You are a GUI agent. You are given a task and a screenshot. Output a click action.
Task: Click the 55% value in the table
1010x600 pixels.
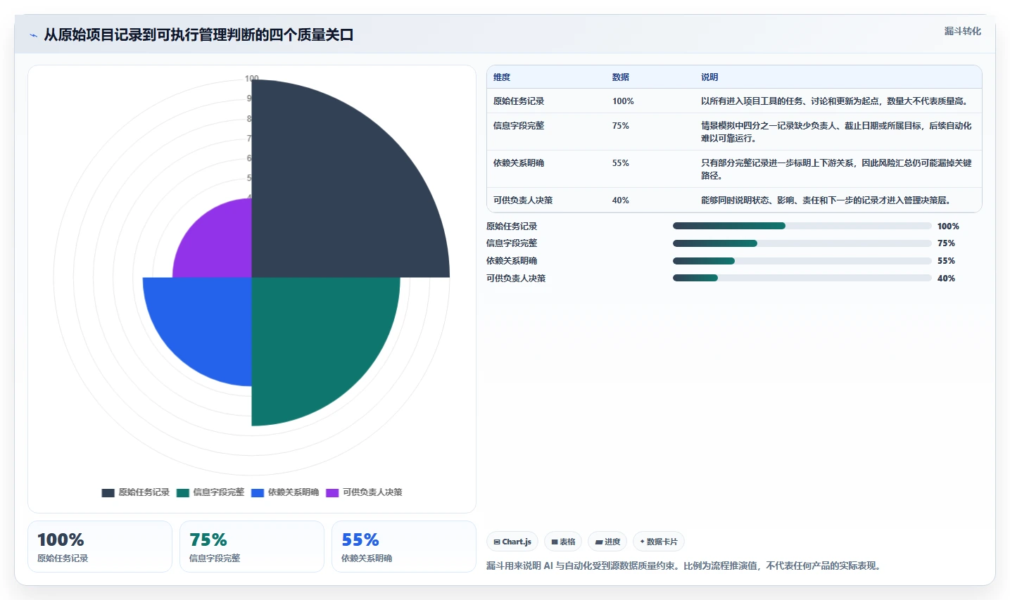(x=621, y=163)
